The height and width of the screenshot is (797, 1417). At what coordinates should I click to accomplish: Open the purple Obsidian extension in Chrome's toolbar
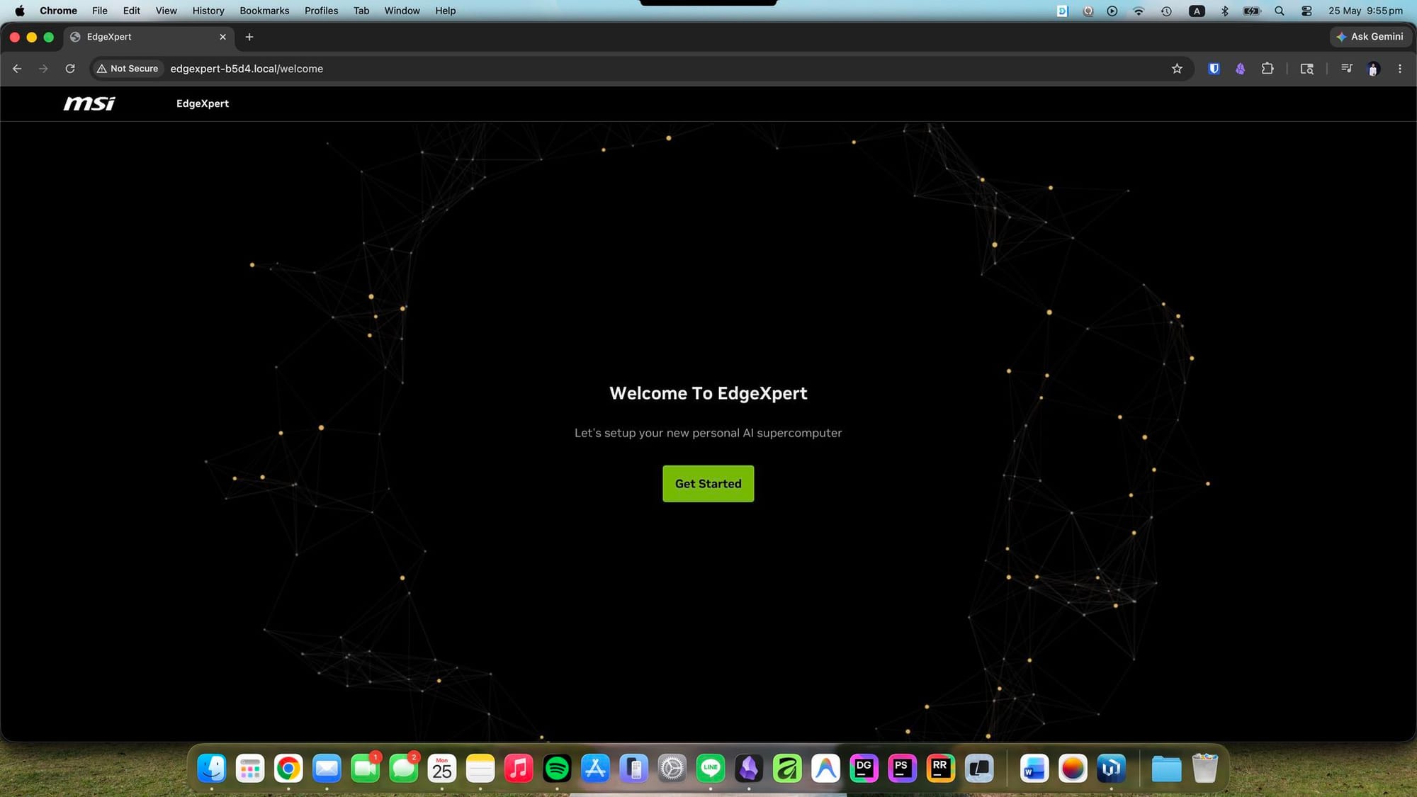tap(1240, 69)
